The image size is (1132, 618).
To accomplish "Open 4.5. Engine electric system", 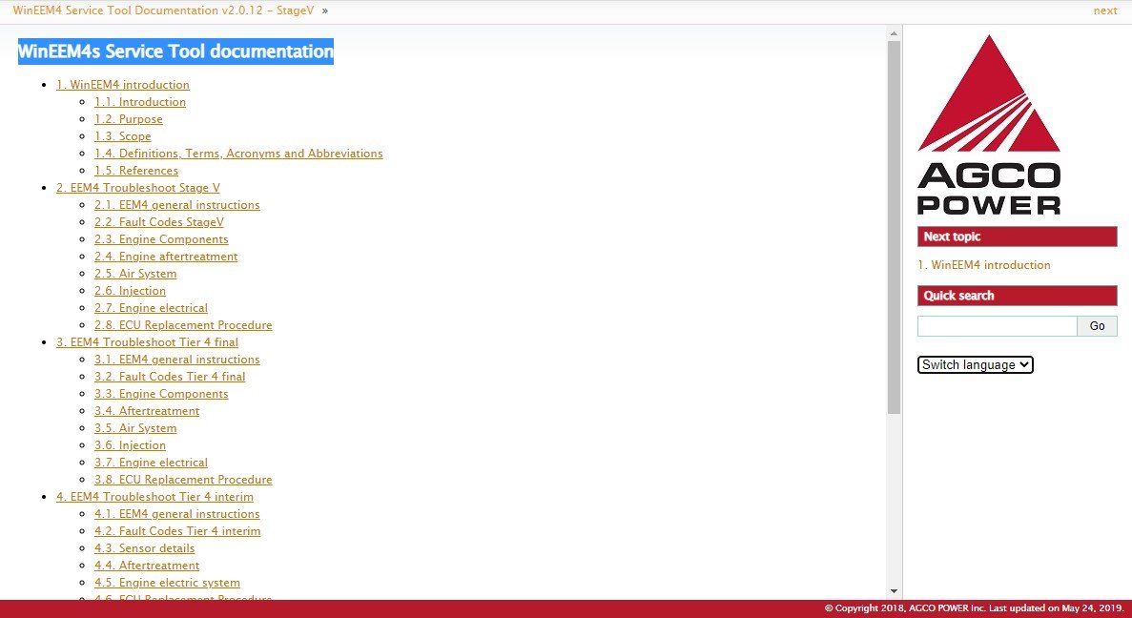I will 167,583.
